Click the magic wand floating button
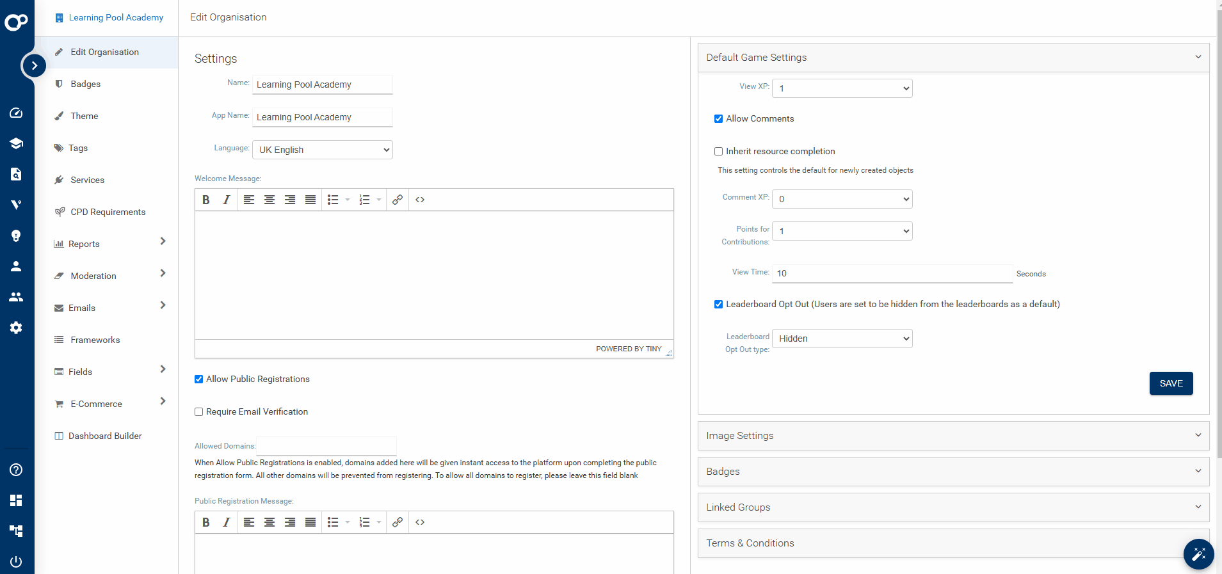This screenshot has width=1222, height=574. [1198, 554]
